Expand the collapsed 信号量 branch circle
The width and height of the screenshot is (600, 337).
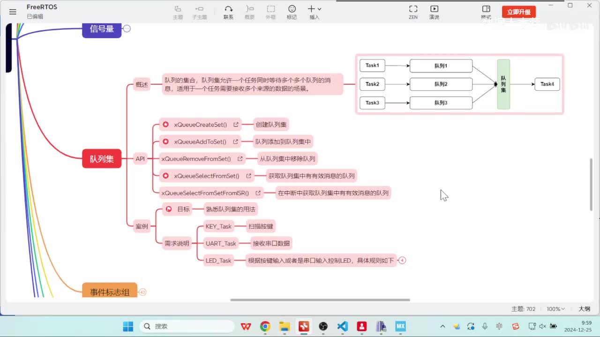127,29
